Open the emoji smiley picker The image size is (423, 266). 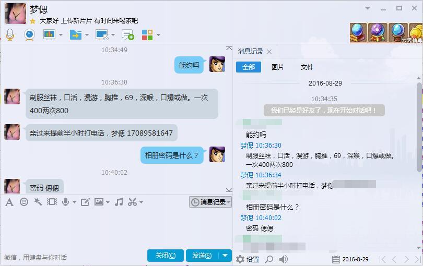24,202
